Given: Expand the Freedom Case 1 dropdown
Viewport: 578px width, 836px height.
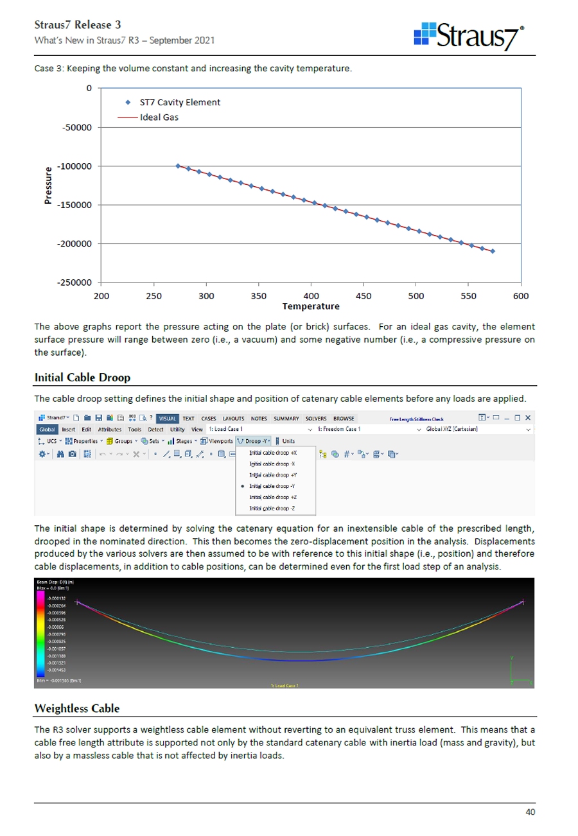Looking at the screenshot, I should [x=366, y=429].
